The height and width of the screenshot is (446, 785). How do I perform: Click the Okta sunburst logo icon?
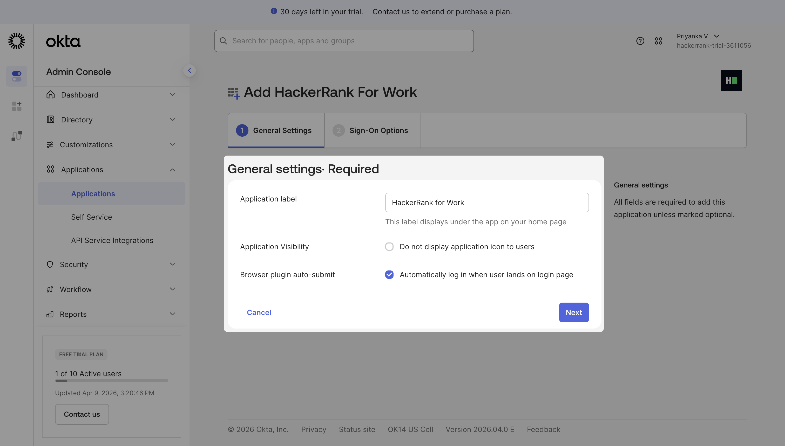point(17,41)
